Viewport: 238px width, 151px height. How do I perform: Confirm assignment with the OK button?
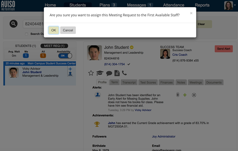point(53,30)
